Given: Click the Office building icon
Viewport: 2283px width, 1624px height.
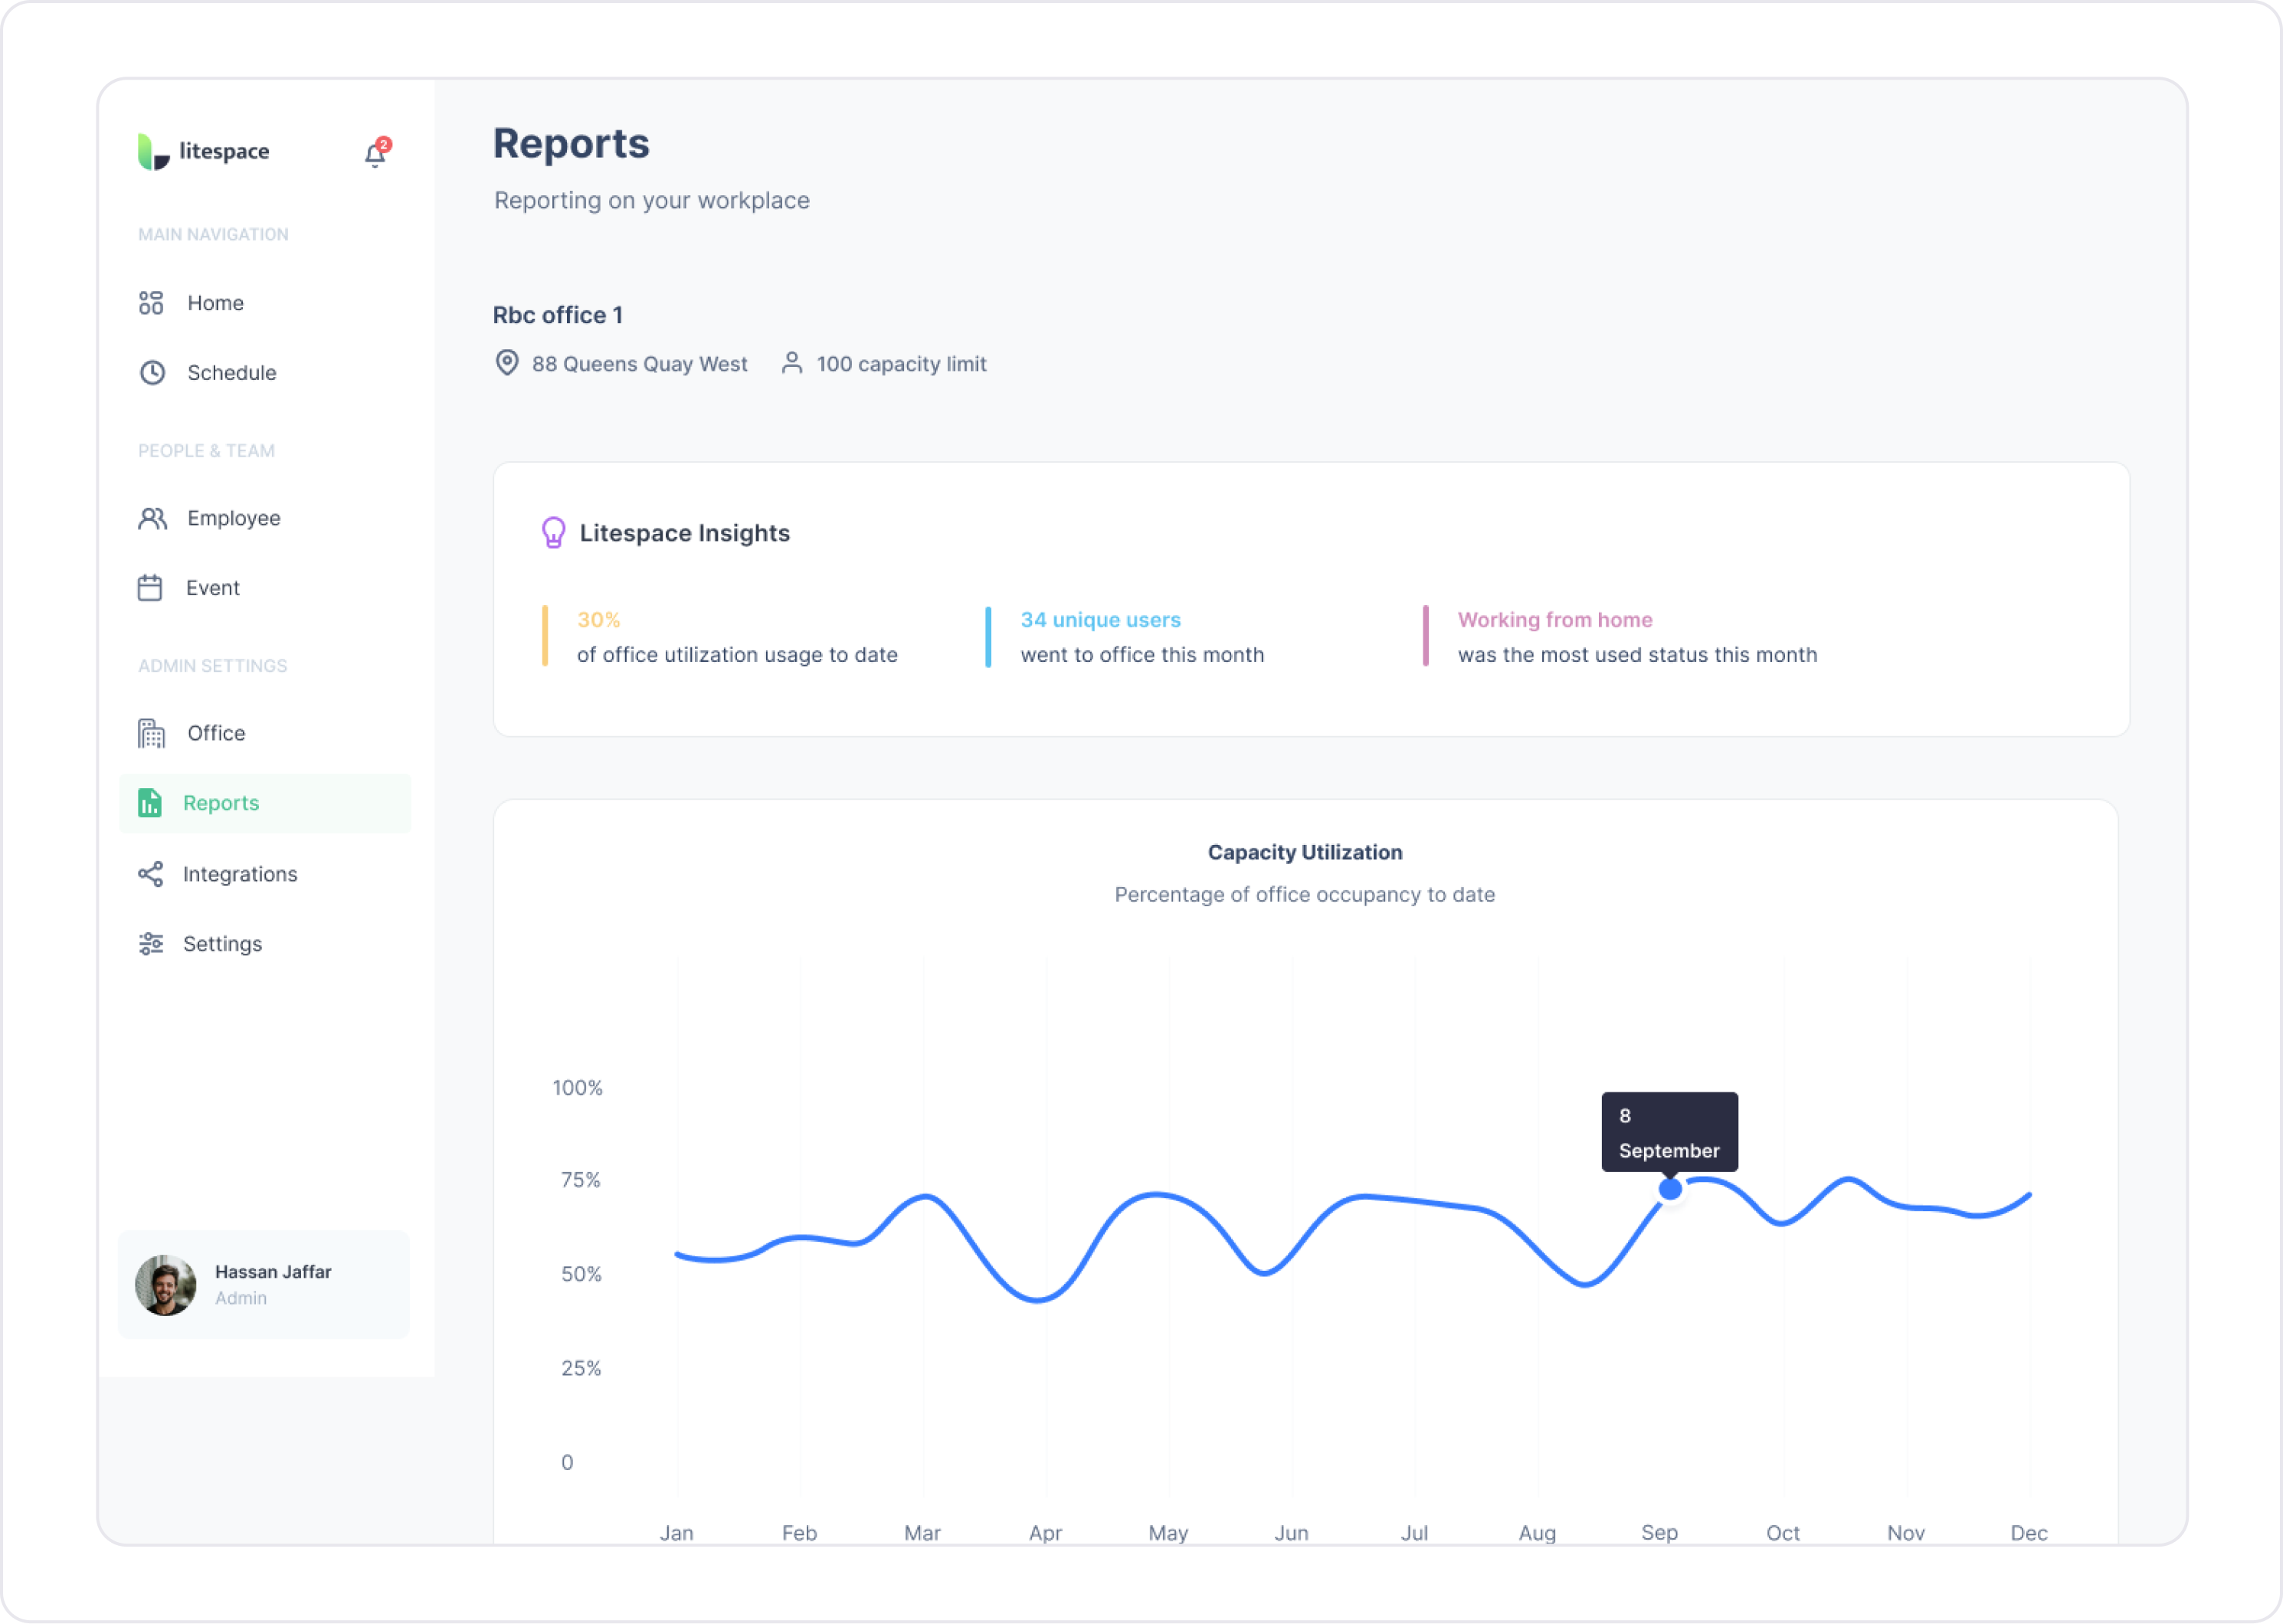Looking at the screenshot, I should tap(151, 733).
